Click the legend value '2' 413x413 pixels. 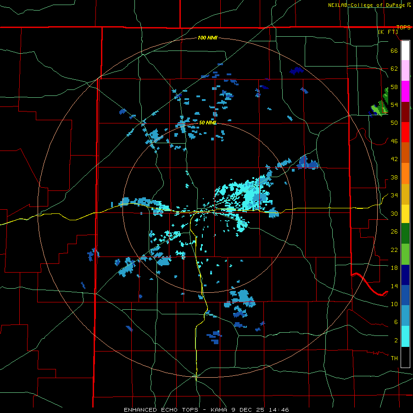396,340
